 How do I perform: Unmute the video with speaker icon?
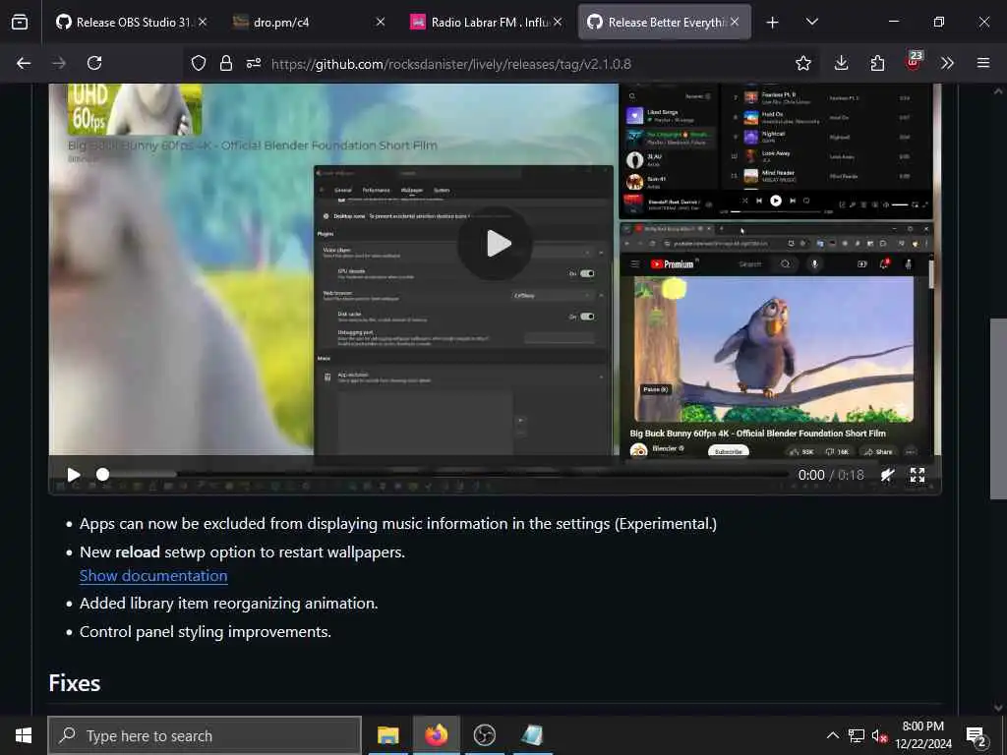click(888, 475)
